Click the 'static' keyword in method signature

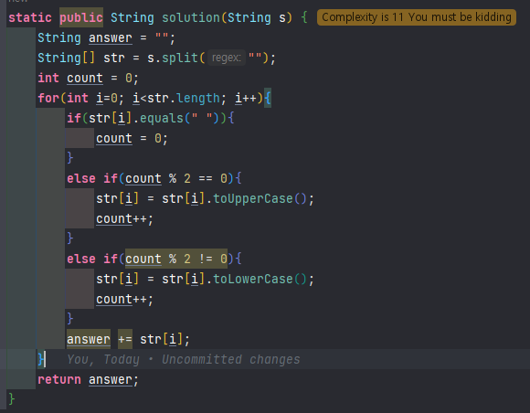[30, 17]
